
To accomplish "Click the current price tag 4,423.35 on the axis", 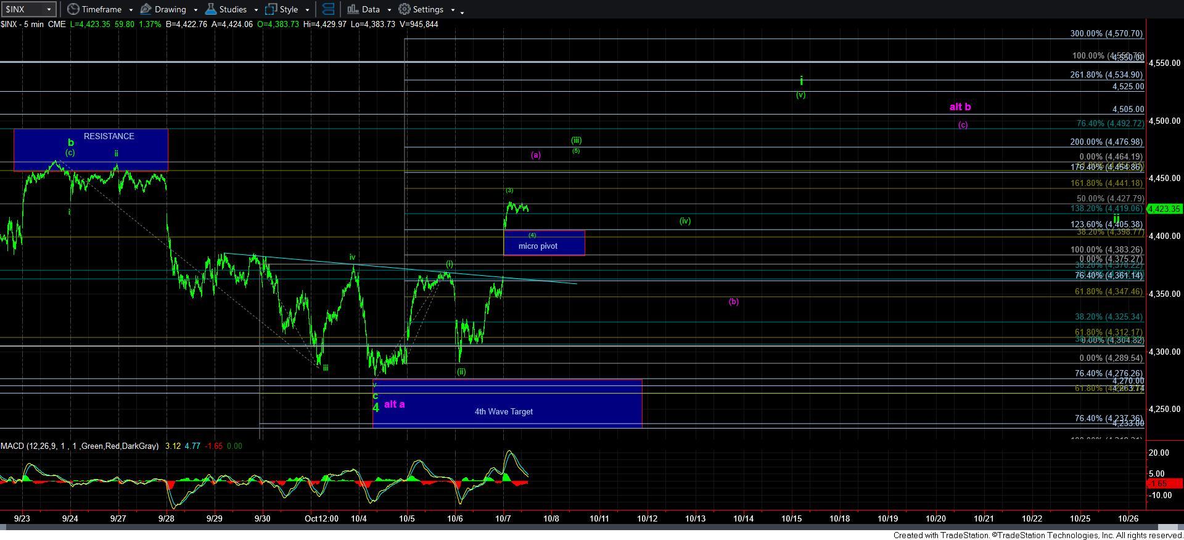I will tap(1164, 209).
